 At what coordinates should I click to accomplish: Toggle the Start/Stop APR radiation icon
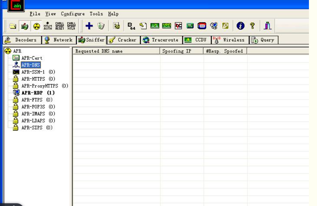(x=36, y=26)
